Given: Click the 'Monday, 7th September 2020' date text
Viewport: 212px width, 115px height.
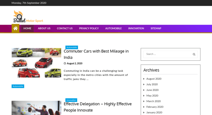Looking at the screenshot, I should pos(29,3).
